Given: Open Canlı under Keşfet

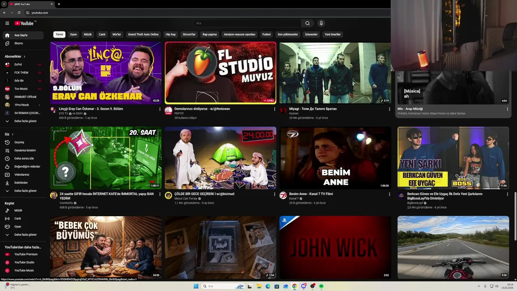Looking at the screenshot, I should pos(23,219).
